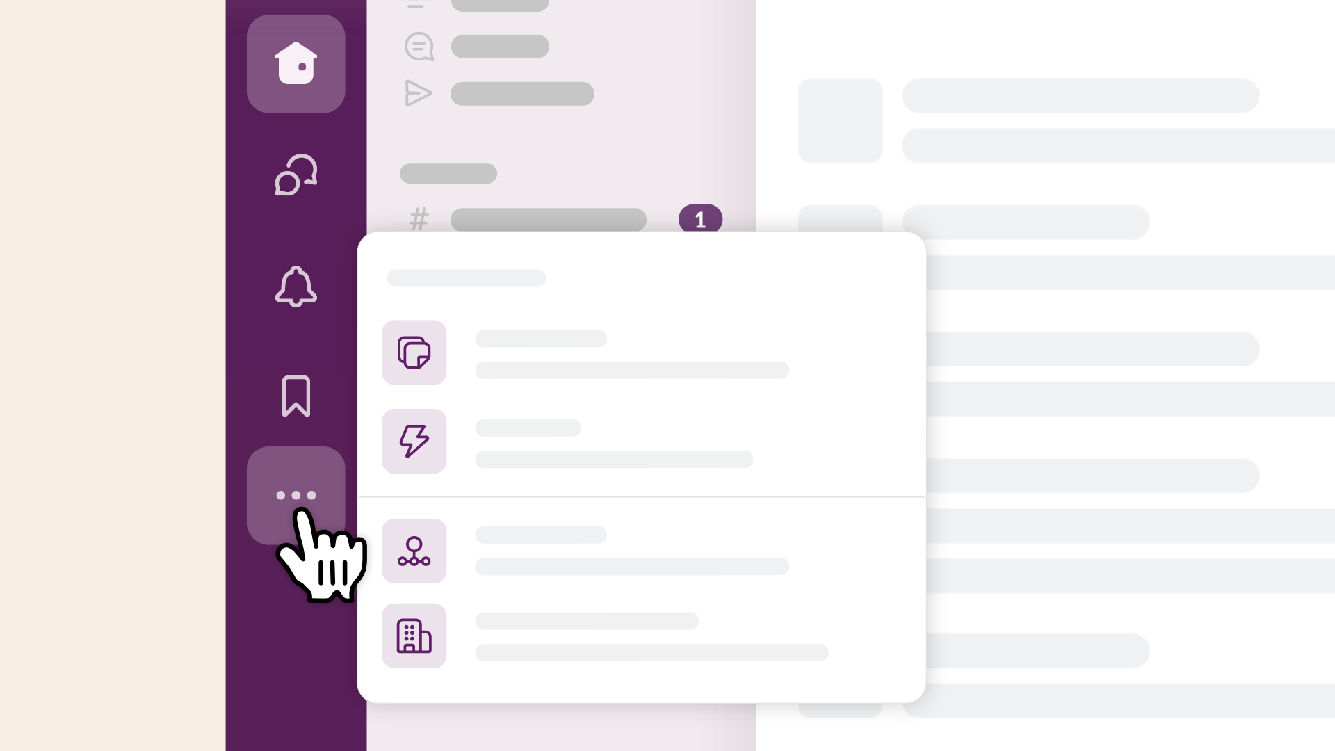Click the bookmarks icon
The width and height of the screenshot is (1335, 751).
click(296, 396)
